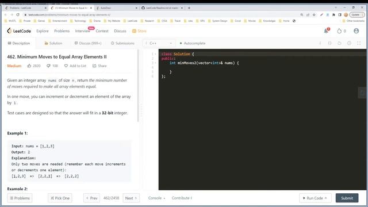
Task: Collapse the fold arrow on code line 3
Action: (155, 63)
